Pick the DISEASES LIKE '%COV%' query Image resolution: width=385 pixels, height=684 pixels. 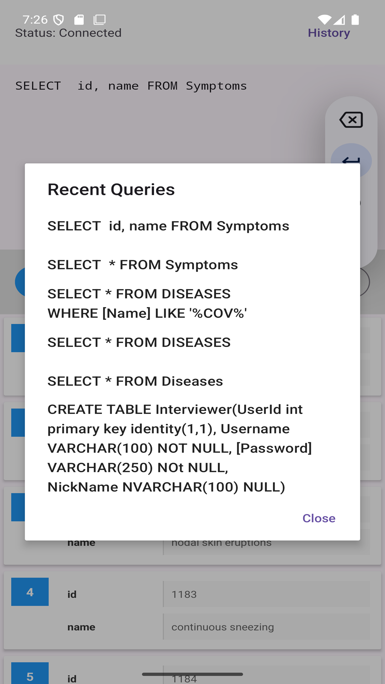pyautogui.click(x=147, y=304)
